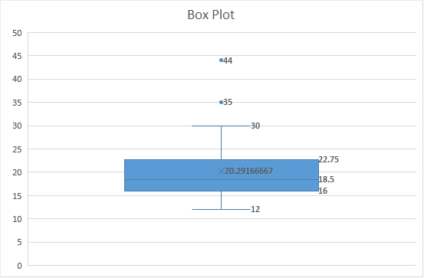Select the 22.75 upper quartile label
Image resolution: width=424 pixels, height=278 pixels.
(329, 159)
